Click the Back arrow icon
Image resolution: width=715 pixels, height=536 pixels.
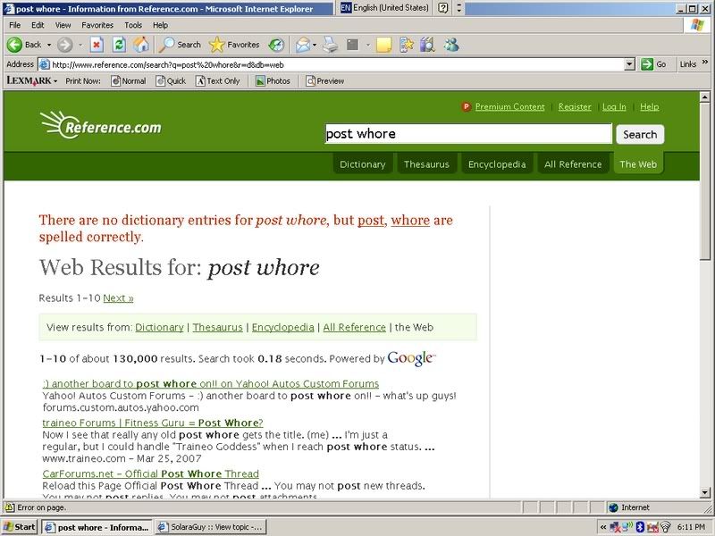click(x=14, y=45)
